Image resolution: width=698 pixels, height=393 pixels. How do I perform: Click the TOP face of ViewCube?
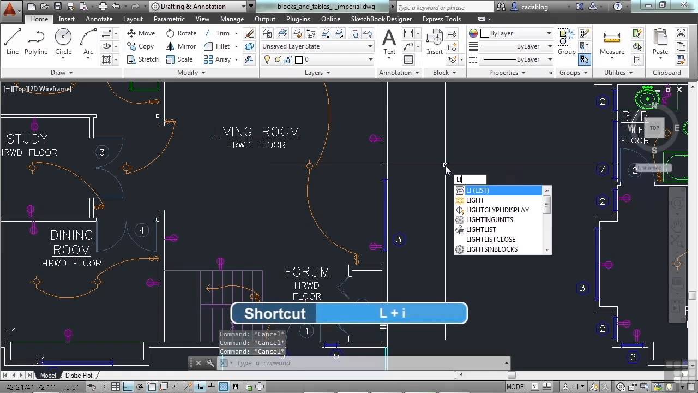[654, 128]
